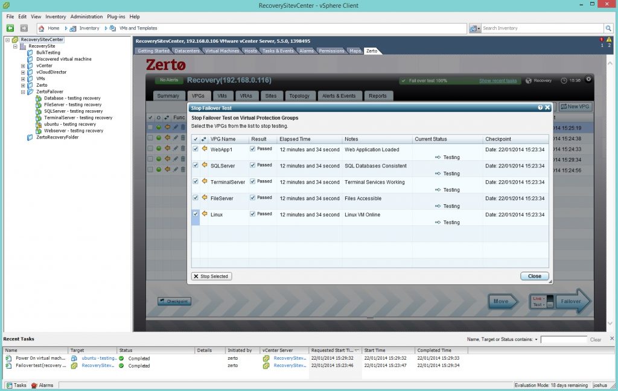This screenshot has width=618, height=391.
Task: Click the Recent Tasks filter text field
Action: click(x=564, y=339)
